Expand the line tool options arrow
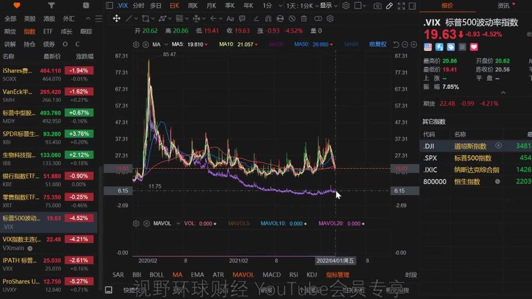The height and width of the screenshot is (299, 532). (x=136, y=19)
